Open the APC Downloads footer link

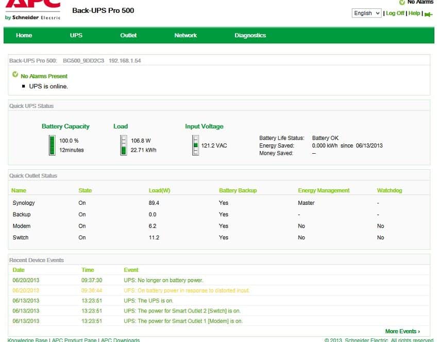coord(120,340)
